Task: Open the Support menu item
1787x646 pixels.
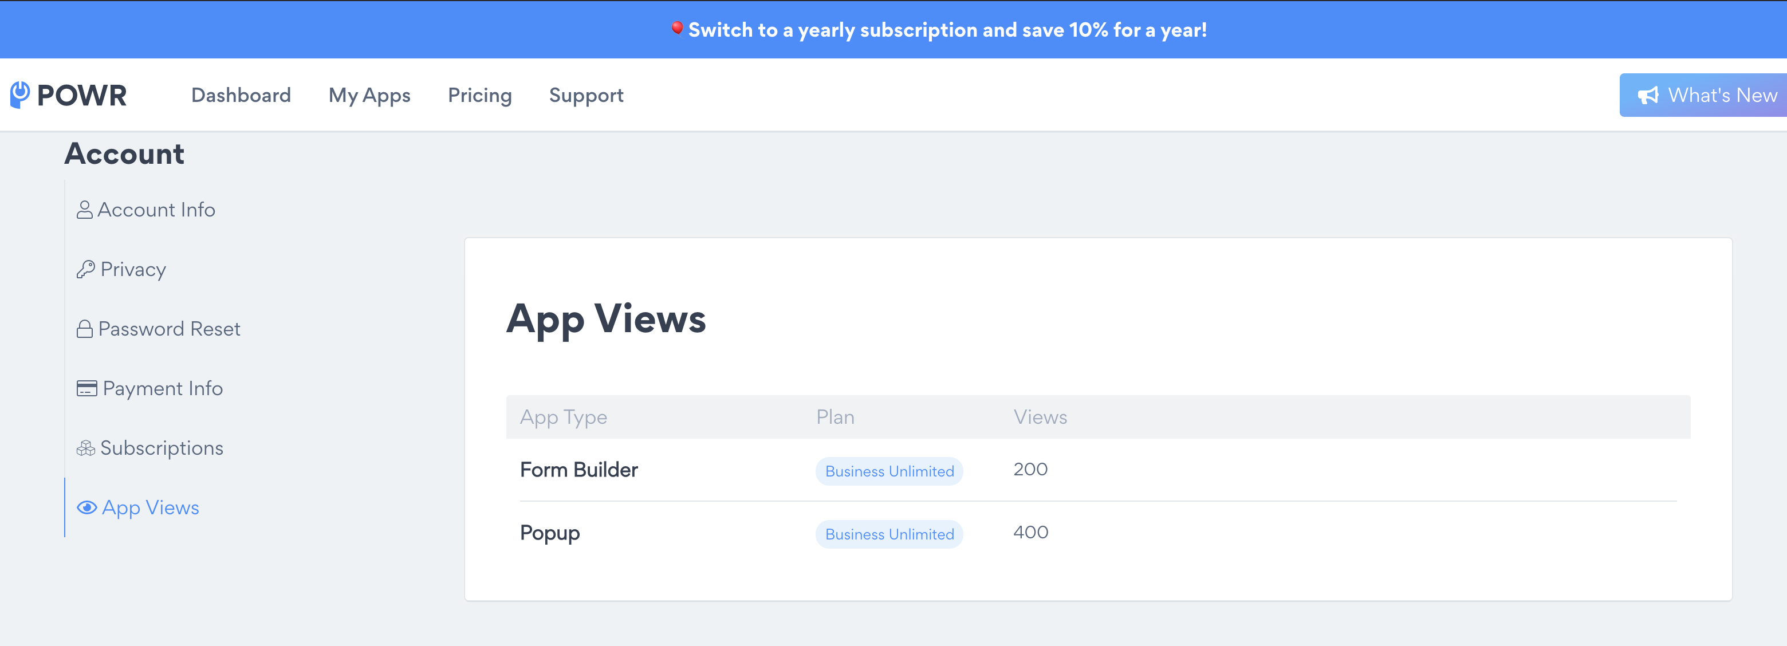Action: coord(585,95)
